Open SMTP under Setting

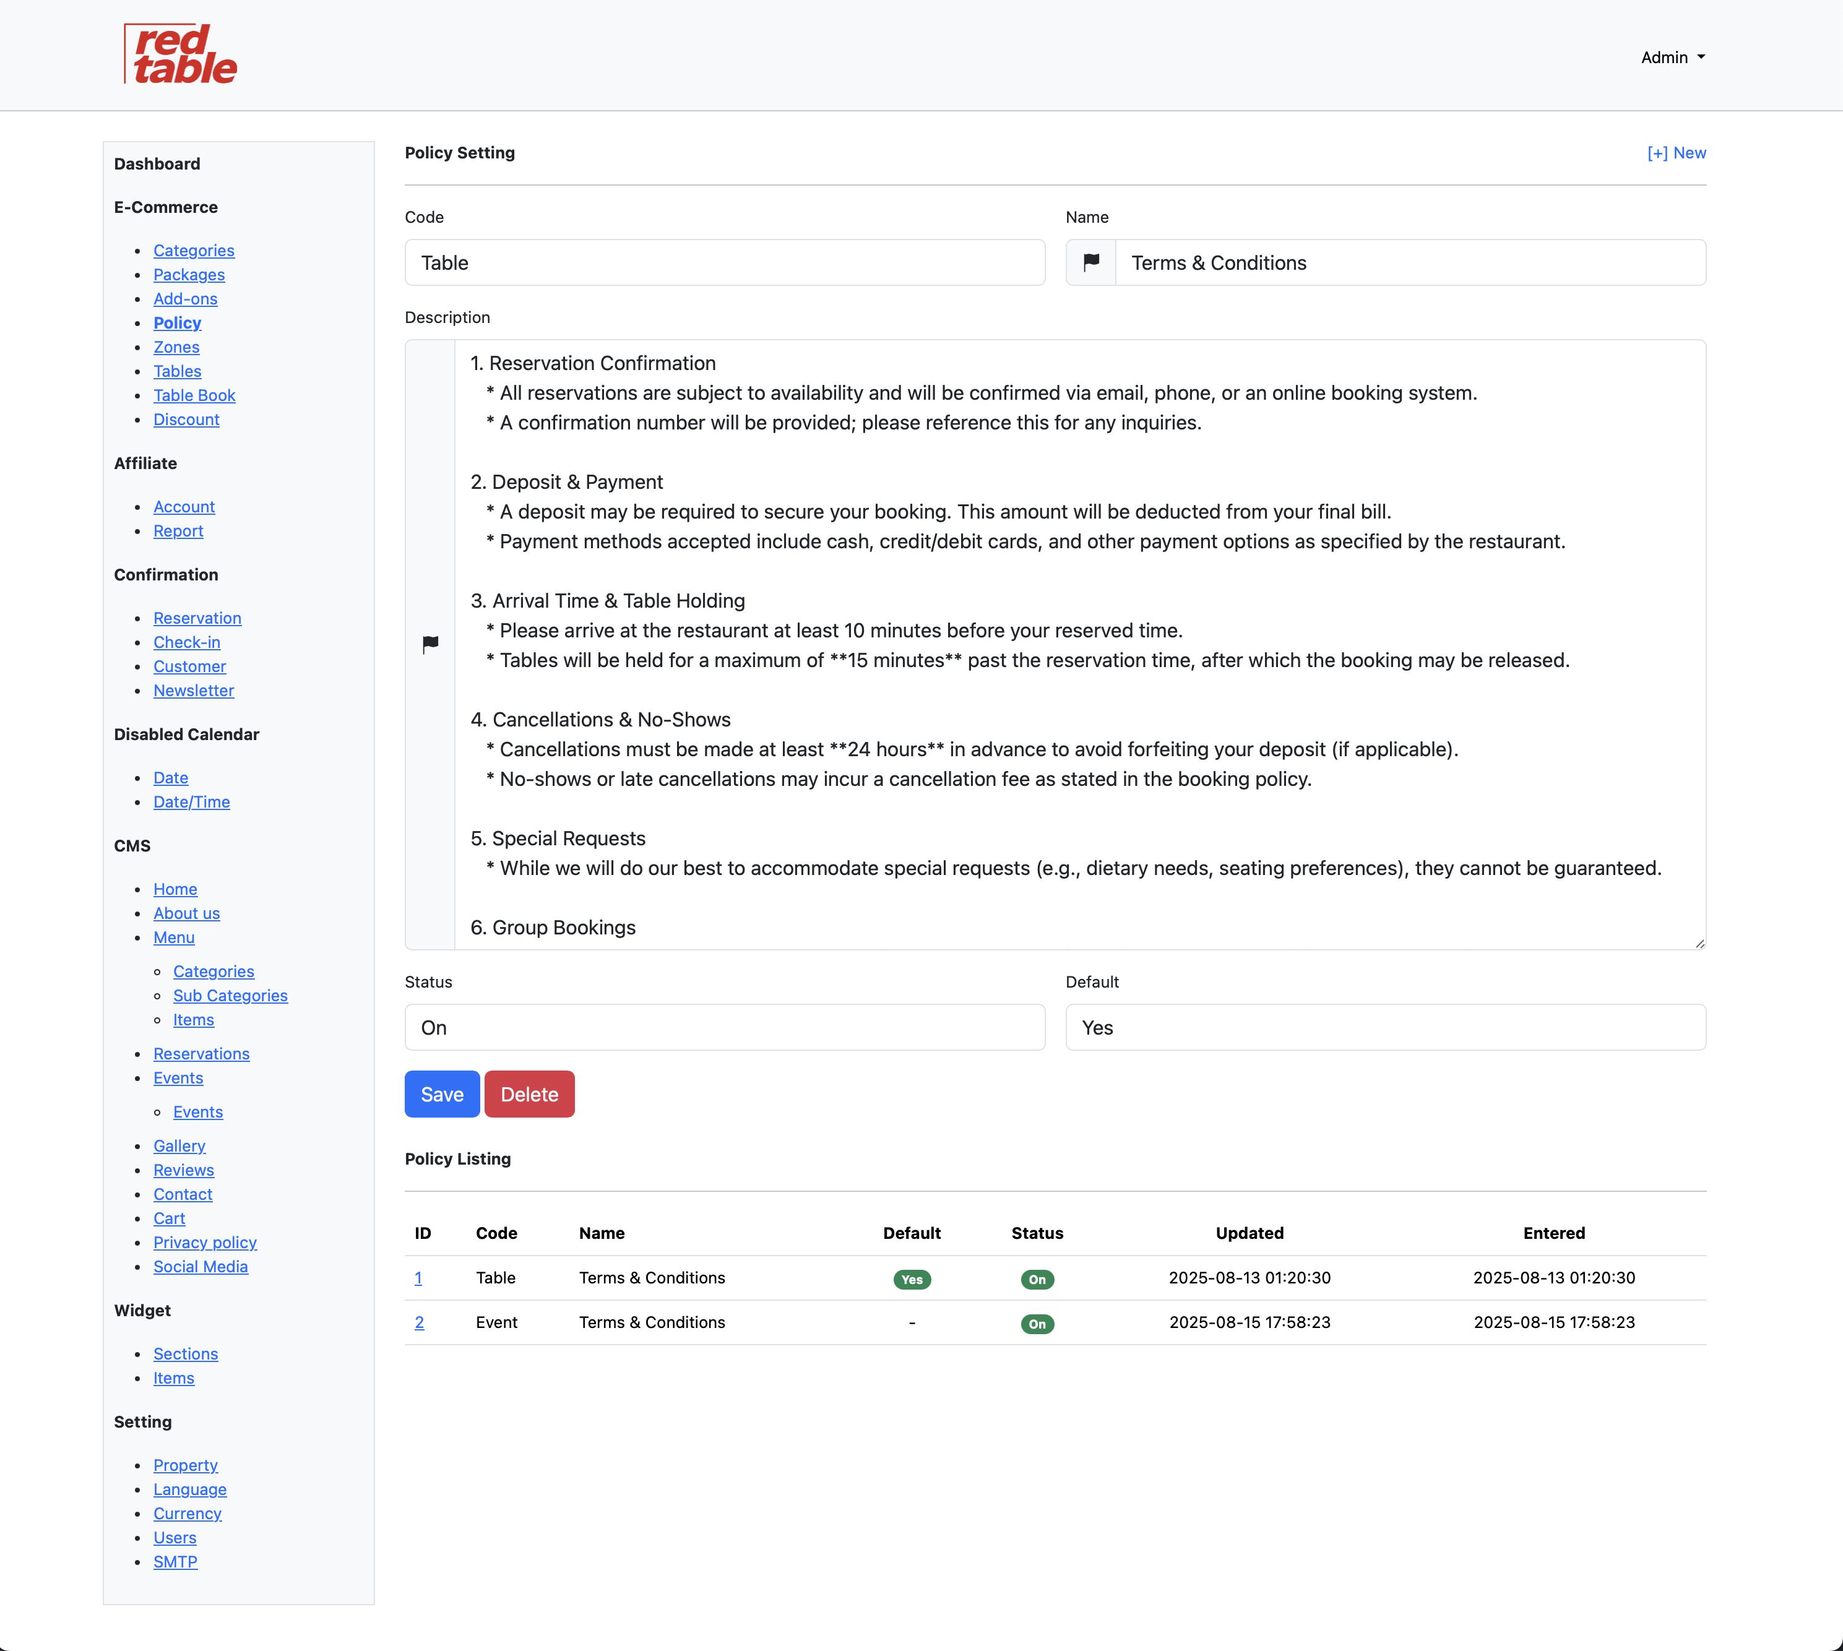[x=175, y=1561]
